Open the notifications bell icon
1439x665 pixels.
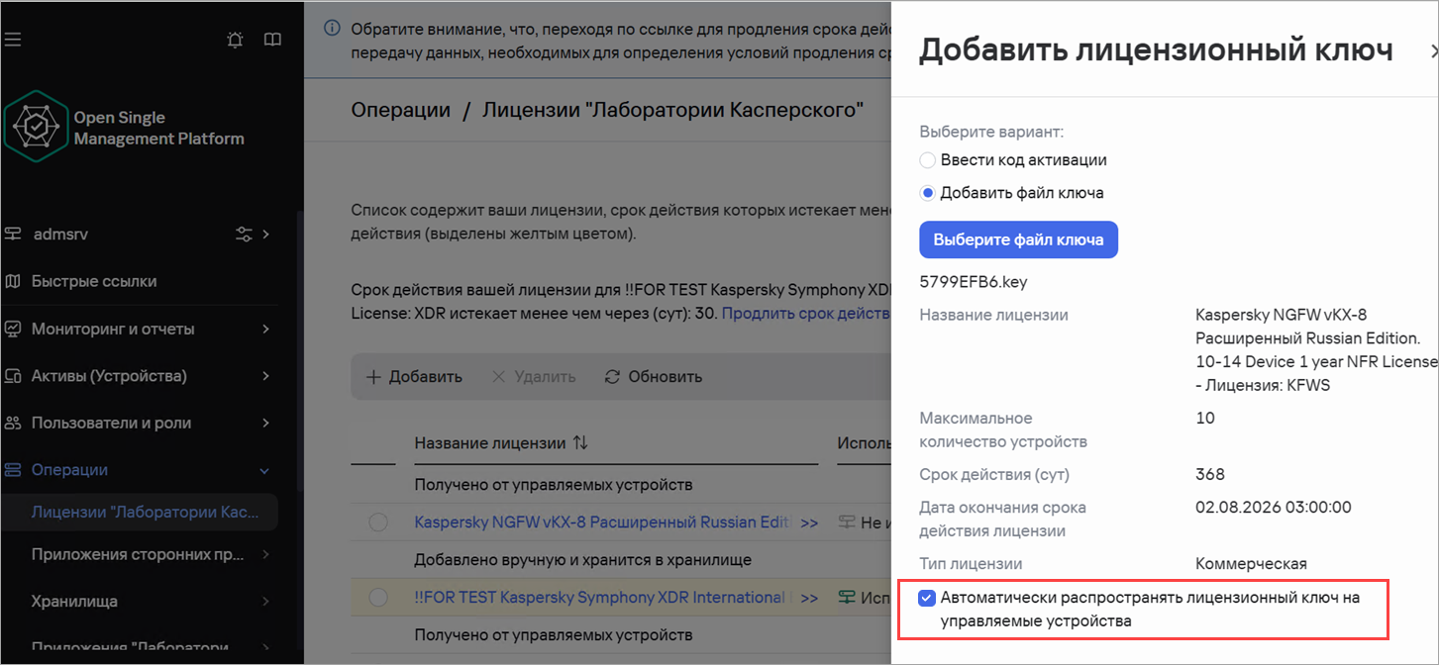pyautogui.click(x=235, y=40)
